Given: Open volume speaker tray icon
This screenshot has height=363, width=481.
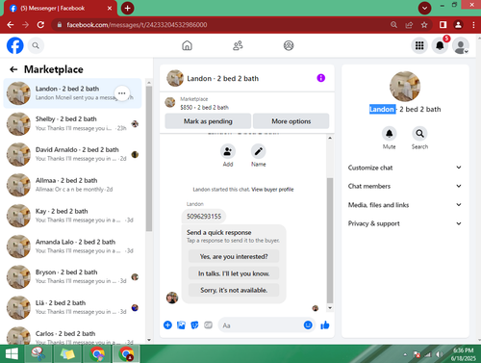Looking at the screenshot, I should (x=439, y=354).
